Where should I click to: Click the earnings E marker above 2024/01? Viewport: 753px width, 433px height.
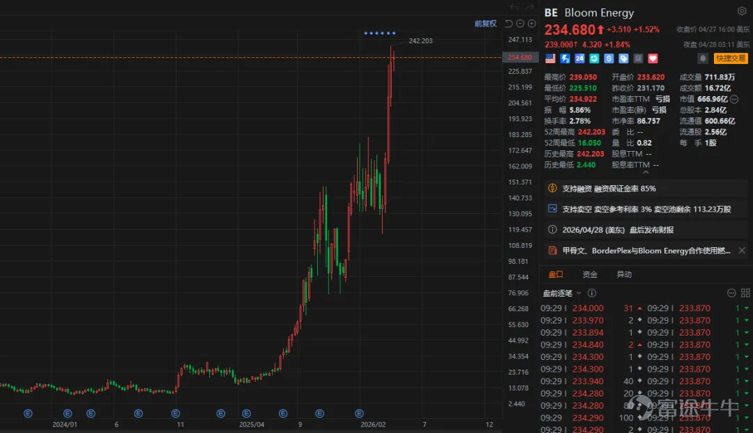click(x=68, y=414)
